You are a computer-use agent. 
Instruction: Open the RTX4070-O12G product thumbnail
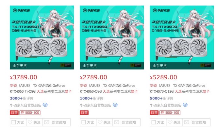[182, 37]
